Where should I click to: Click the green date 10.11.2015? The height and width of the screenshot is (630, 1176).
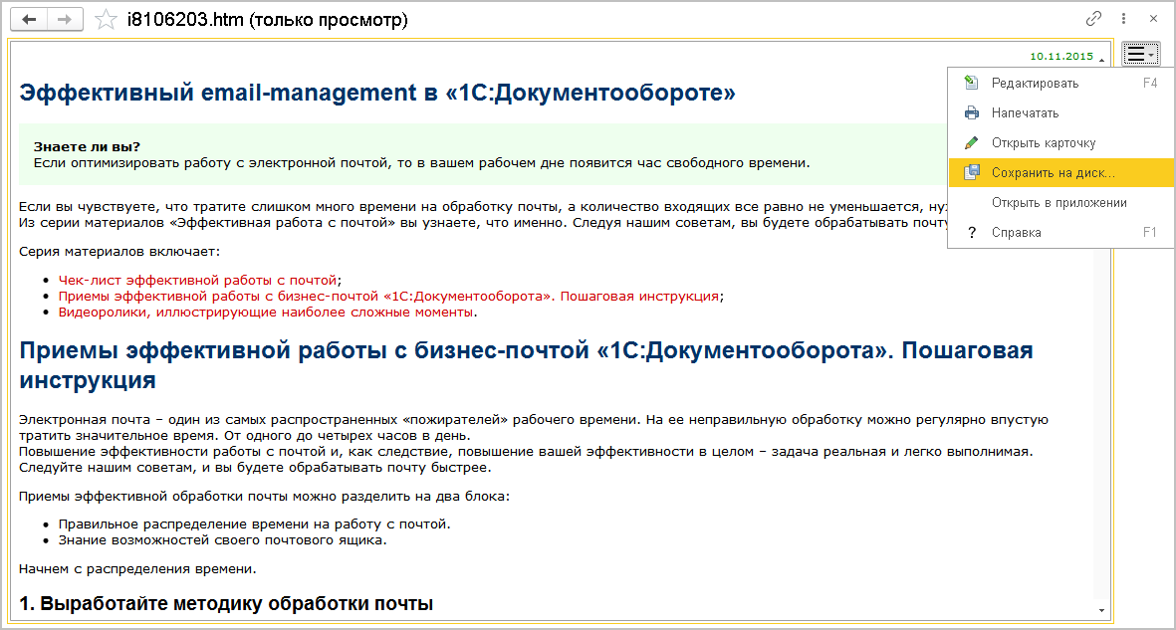(x=1061, y=57)
